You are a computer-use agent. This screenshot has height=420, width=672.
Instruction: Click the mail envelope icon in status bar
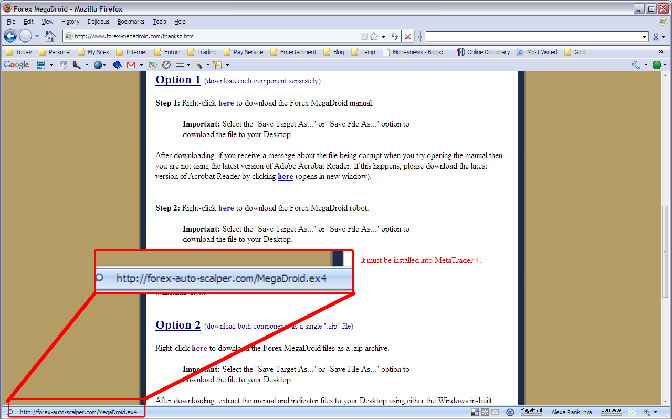tap(495, 412)
